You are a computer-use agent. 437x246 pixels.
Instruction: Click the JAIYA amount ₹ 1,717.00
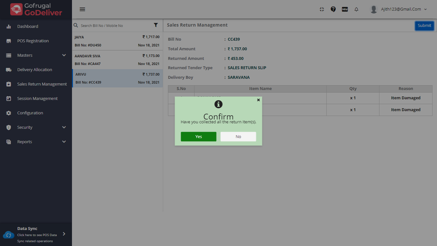(x=151, y=37)
